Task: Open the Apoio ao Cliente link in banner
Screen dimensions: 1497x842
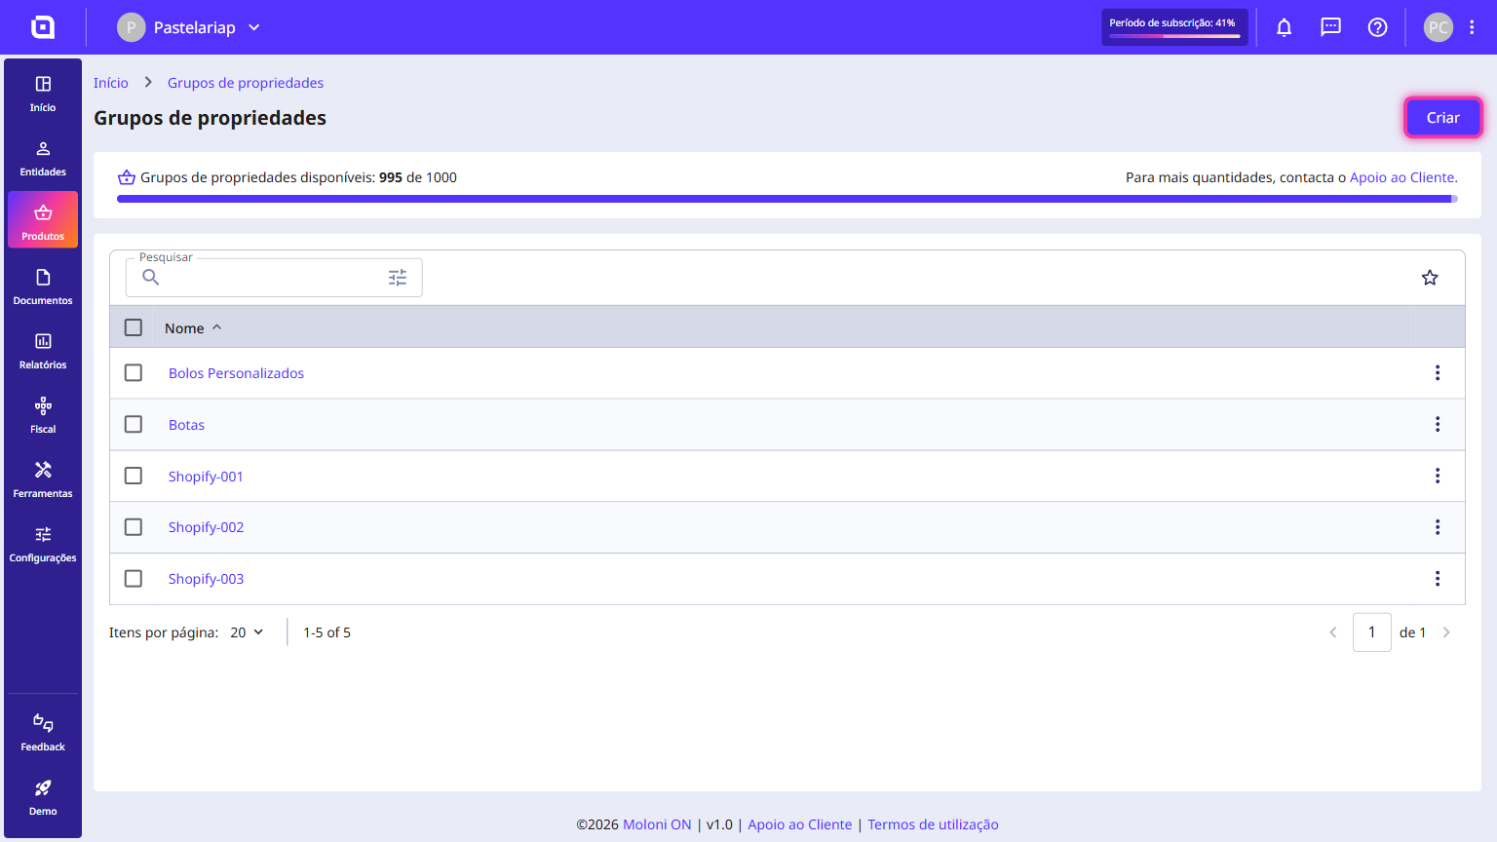Action: click(x=1403, y=177)
